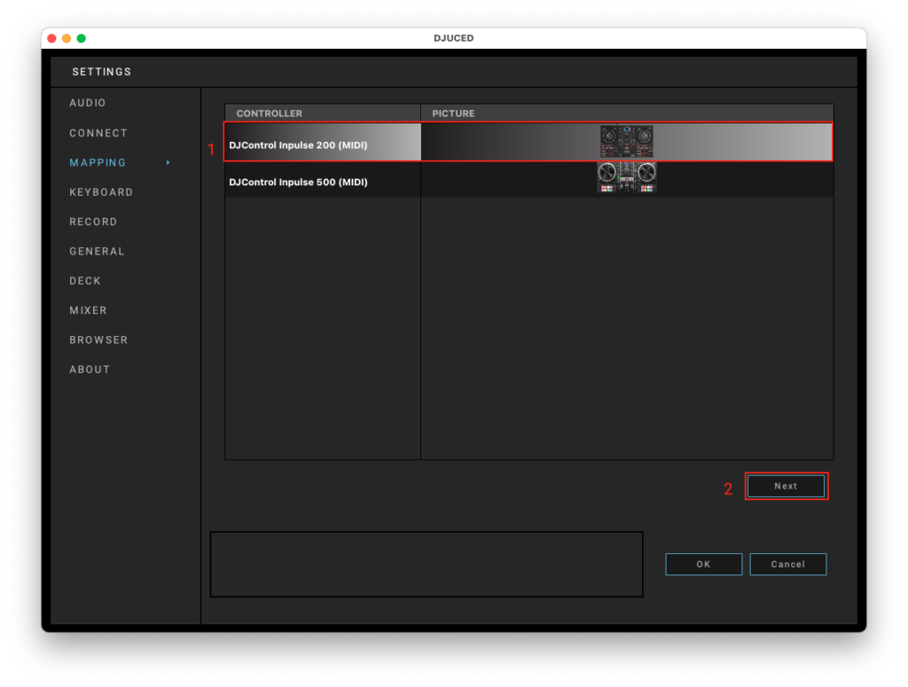Screen dimensions: 908x687
Task: Click the empty description text box
Action: coord(426,564)
